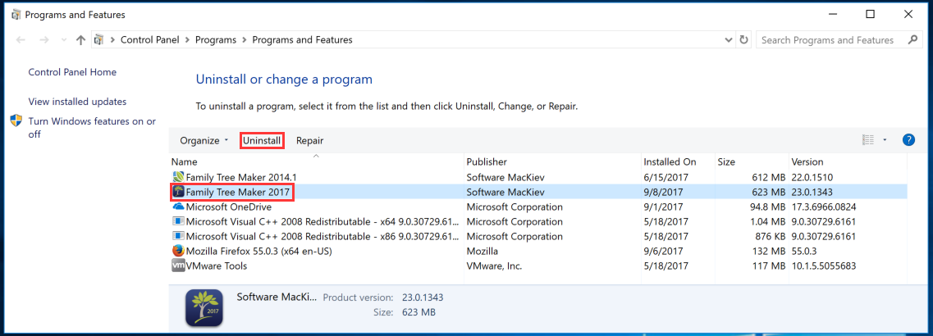Click VMware, Inc. publisher cell
933x336 pixels.
pyautogui.click(x=494, y=266)
